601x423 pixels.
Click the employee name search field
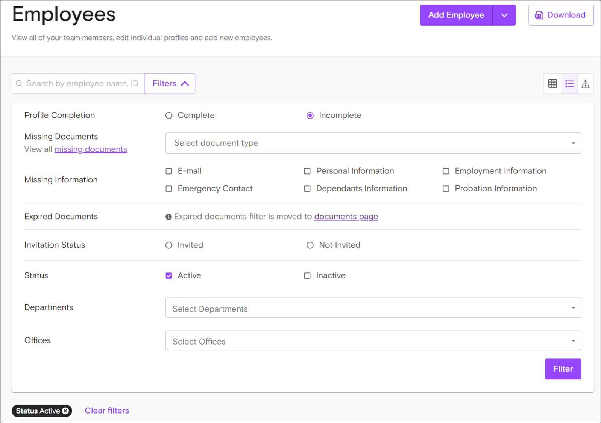point(83,84)
